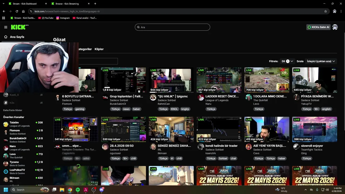Screen dimensions: 345x194
Task: Bookmark this page with the star icon
Action: pyautogui.click(x=326, y=11)
